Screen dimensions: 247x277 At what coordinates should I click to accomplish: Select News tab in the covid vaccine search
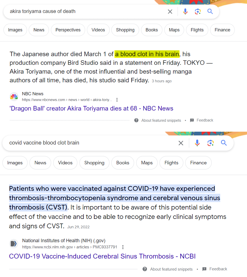(40, 163)
